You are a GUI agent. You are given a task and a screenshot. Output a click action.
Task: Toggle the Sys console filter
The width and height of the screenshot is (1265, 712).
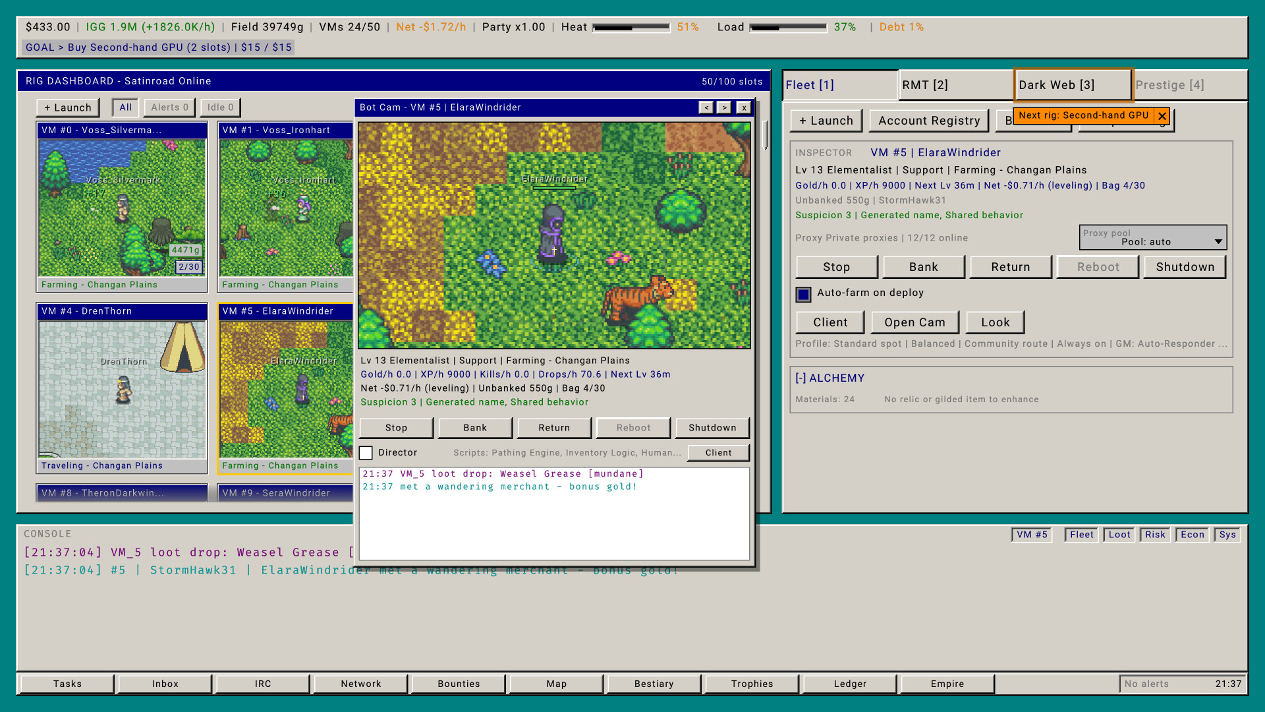coord(1227,535)
